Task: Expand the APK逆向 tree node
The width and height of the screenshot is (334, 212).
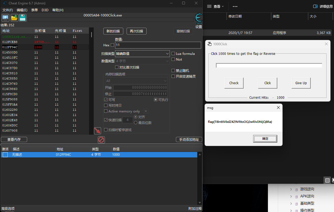Action: pyautogui.click(x=291, y=196)
